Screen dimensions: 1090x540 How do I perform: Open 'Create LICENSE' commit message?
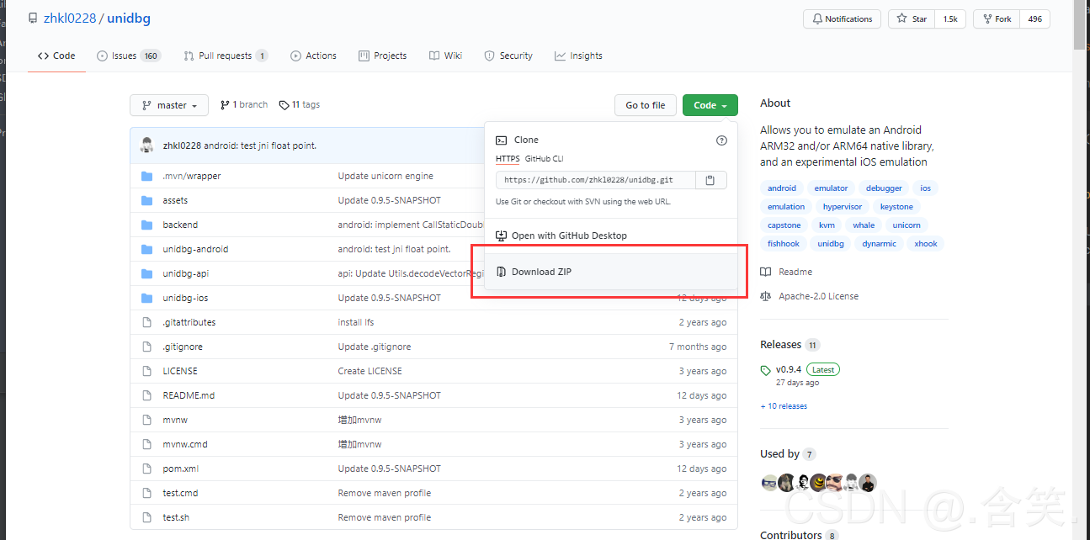pos(370,371)
